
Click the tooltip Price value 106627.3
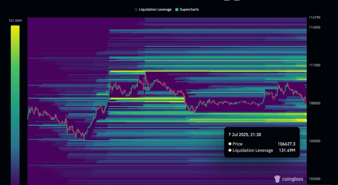[286, 144]
